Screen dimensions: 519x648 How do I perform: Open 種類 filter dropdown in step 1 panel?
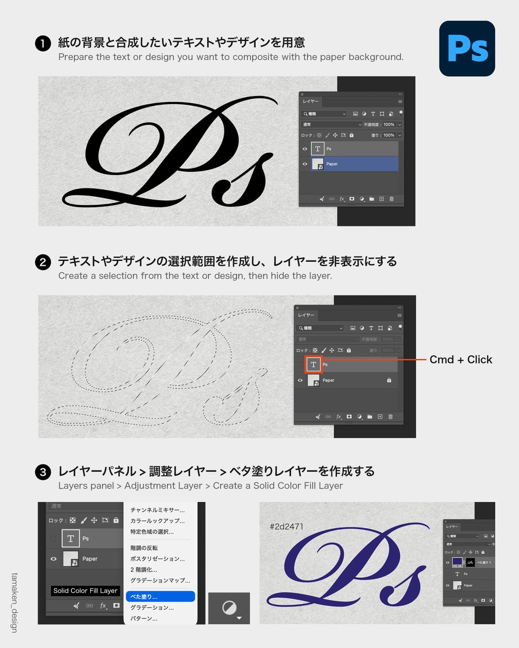pyautogui.click(x=324, y=114)
